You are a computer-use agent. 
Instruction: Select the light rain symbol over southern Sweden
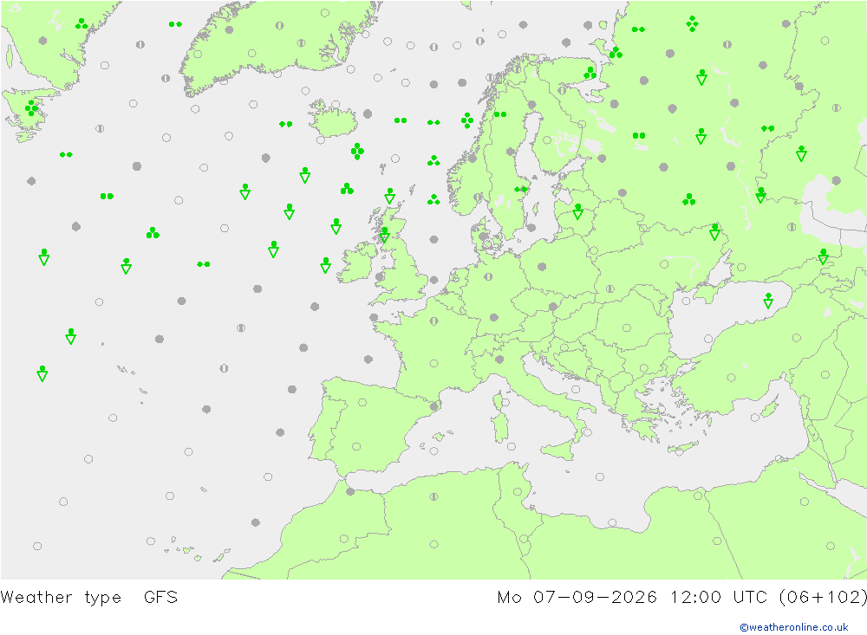tap(520, 189)
